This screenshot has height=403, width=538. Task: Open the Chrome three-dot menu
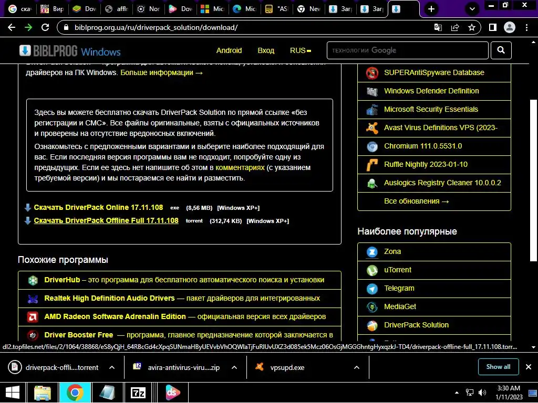(x=526, y=27)
